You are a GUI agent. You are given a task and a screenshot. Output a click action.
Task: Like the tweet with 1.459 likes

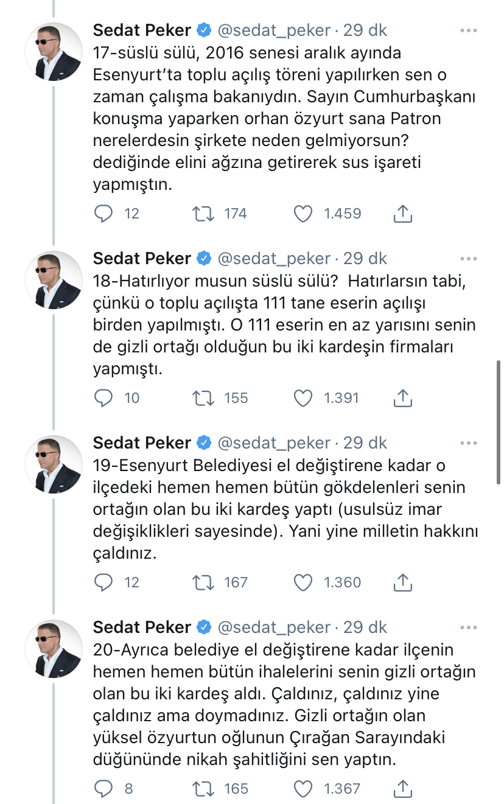pos(303,214)
